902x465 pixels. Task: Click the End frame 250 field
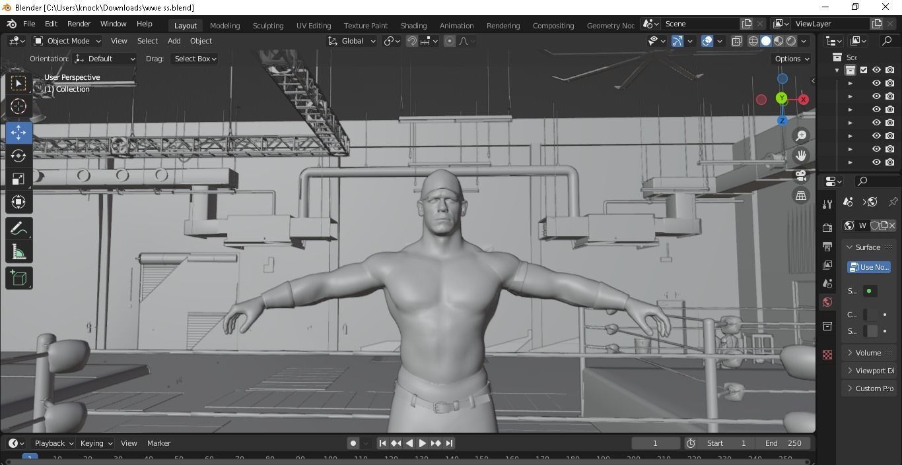point(784,443)
